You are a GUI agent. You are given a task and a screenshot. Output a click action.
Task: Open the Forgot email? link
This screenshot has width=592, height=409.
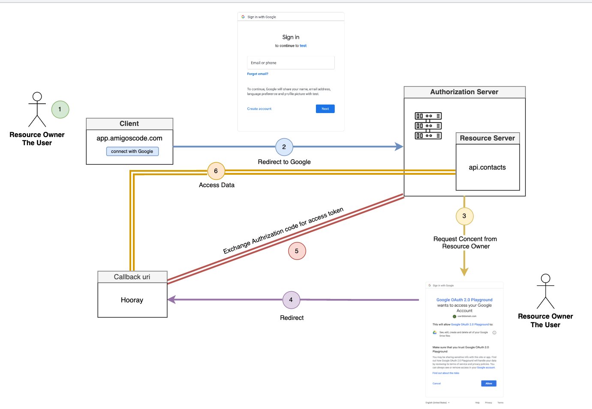tap(258, 74)
